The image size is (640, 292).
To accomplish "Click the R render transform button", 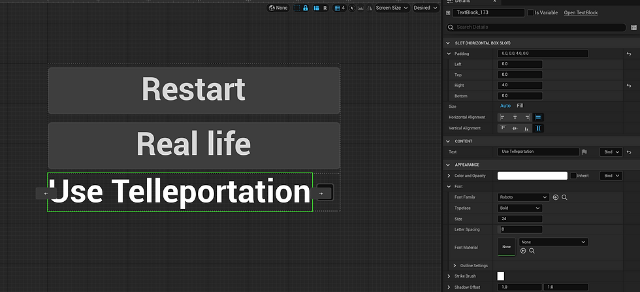I will [325, 8].
